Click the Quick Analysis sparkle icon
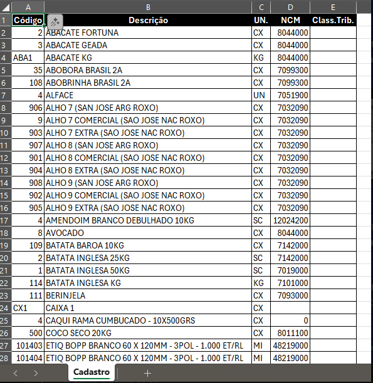Image resolution: width=373 pixels, height=383 pixels. tap(55, 22)
